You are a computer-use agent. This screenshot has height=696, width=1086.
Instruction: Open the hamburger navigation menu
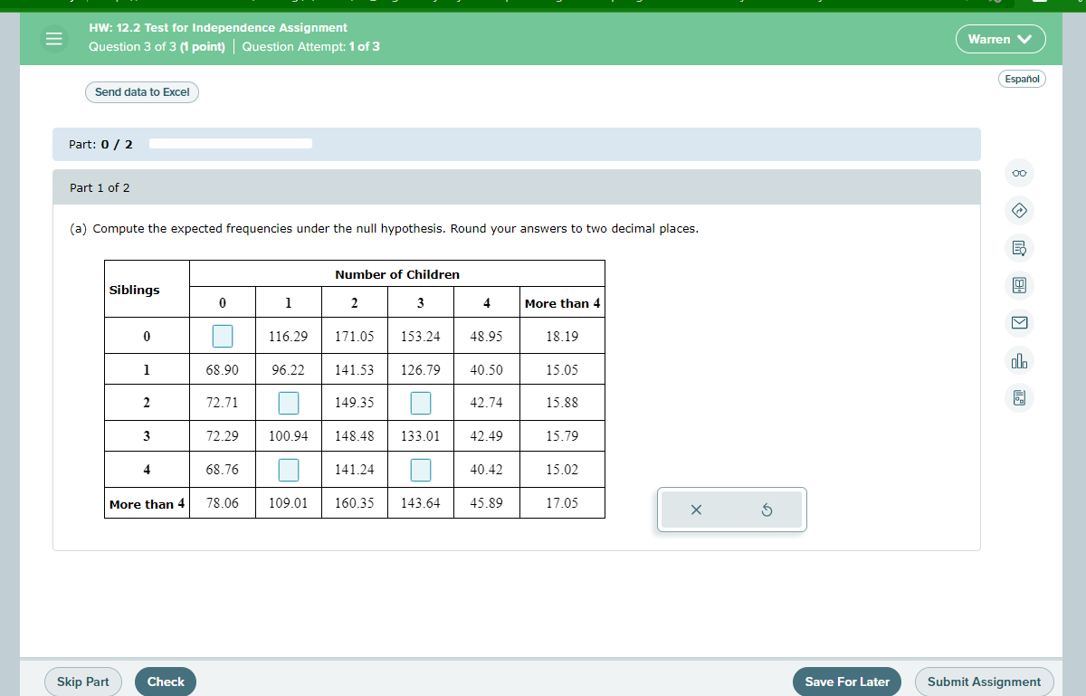click(54, 39)
